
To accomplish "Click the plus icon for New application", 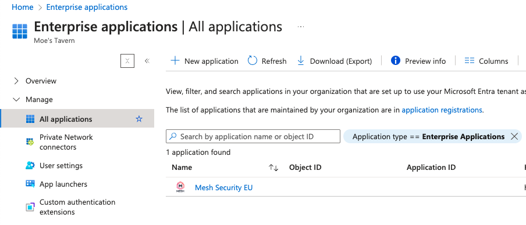I will tap(175, 61).
